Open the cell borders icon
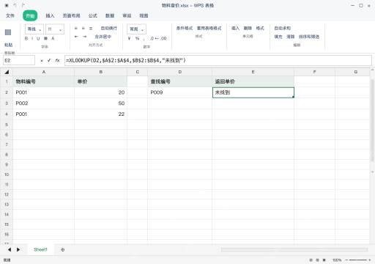The image size is (375, 264). pyautogui.click(x=45, y=39)
